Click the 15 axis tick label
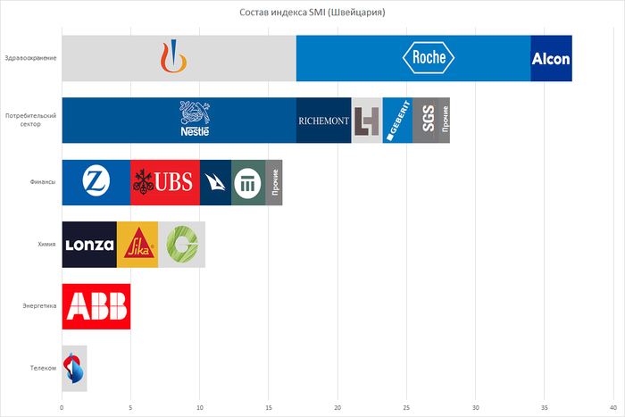Viewport: 625px width, 417px height. click(x=269, y=407)
